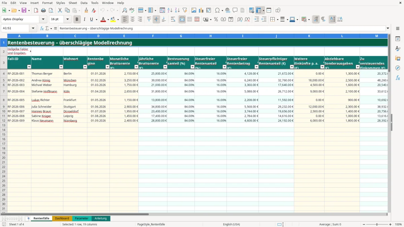Insert an image
This screenshot has height=227, width=404.
[194, 10]
